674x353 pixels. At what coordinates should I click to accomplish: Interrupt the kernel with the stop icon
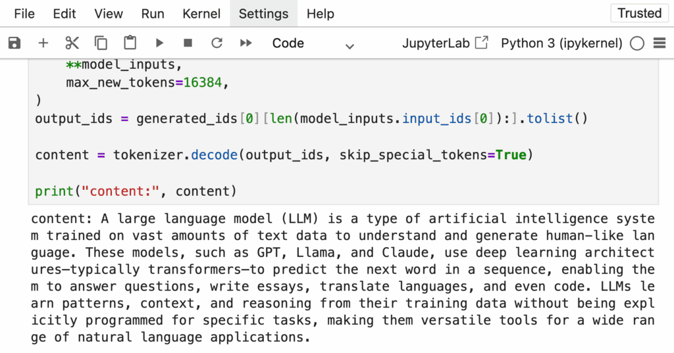tap(188, 43)
